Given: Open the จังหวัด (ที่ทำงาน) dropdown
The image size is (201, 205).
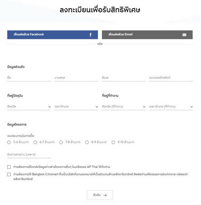Looking at the screenshot, I should pos(124,107).
